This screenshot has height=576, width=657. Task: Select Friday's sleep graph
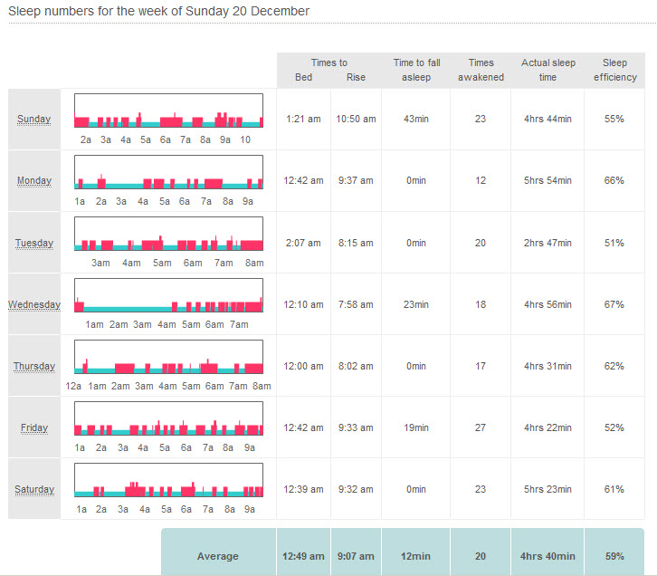(168, 418)
